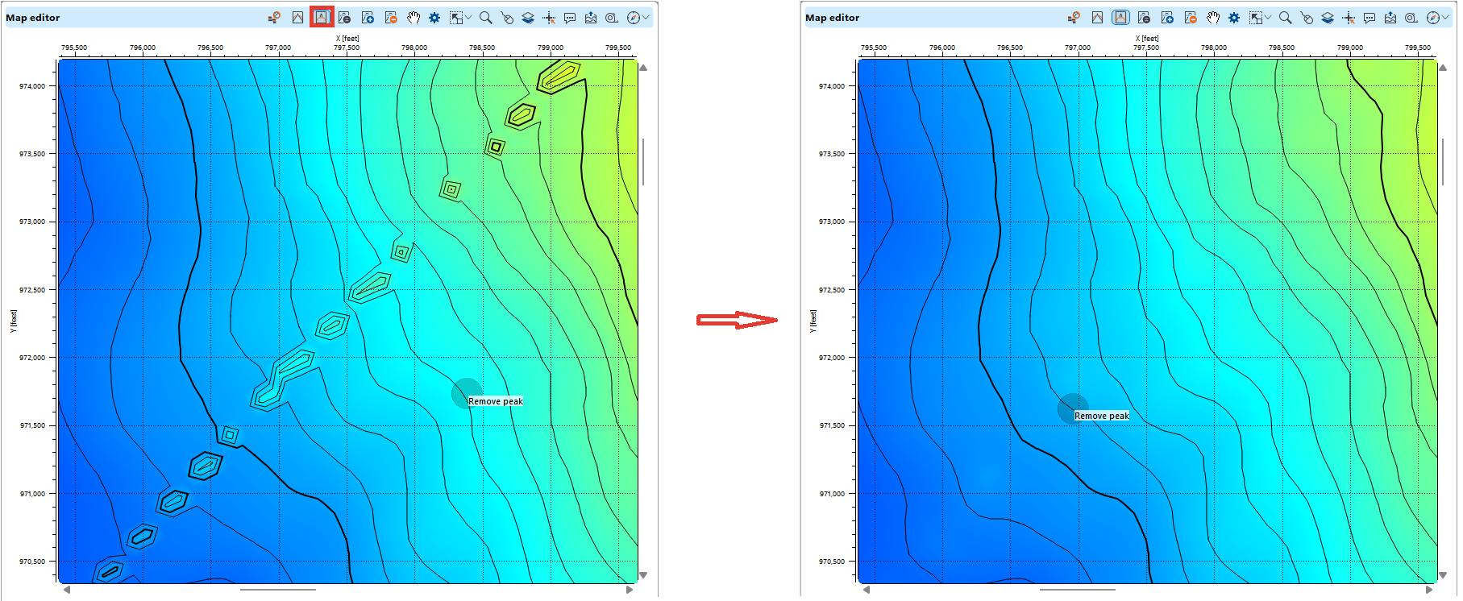Click vertical scrollbar thumb of right map
This screenshot has width=1463, height=601.
pos(1443,161)
